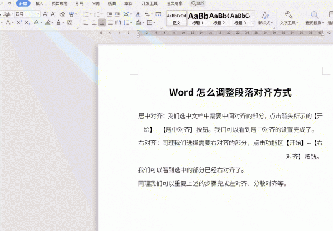Click the right indent marker on ruler
Image resolution: width=333 pixels, height=231 pixels.
322,34
